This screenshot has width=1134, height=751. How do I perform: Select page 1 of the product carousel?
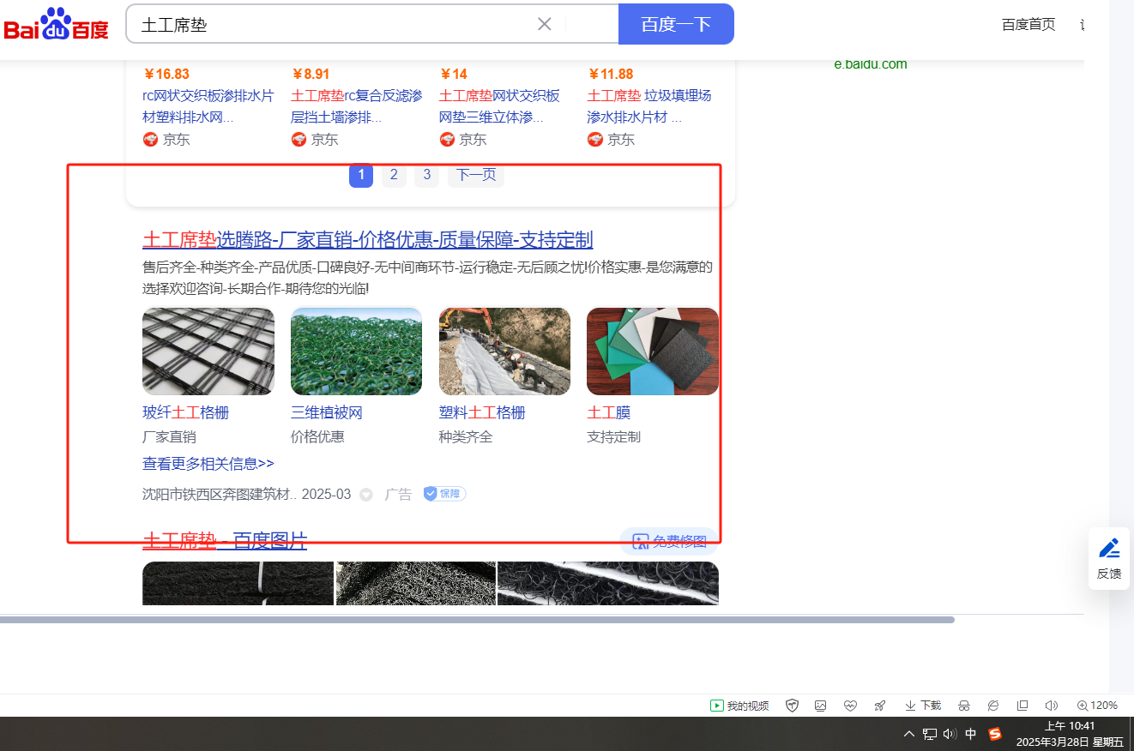pos(361,175)
